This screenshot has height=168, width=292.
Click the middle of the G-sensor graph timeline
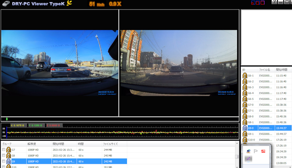tap(122, 132)
